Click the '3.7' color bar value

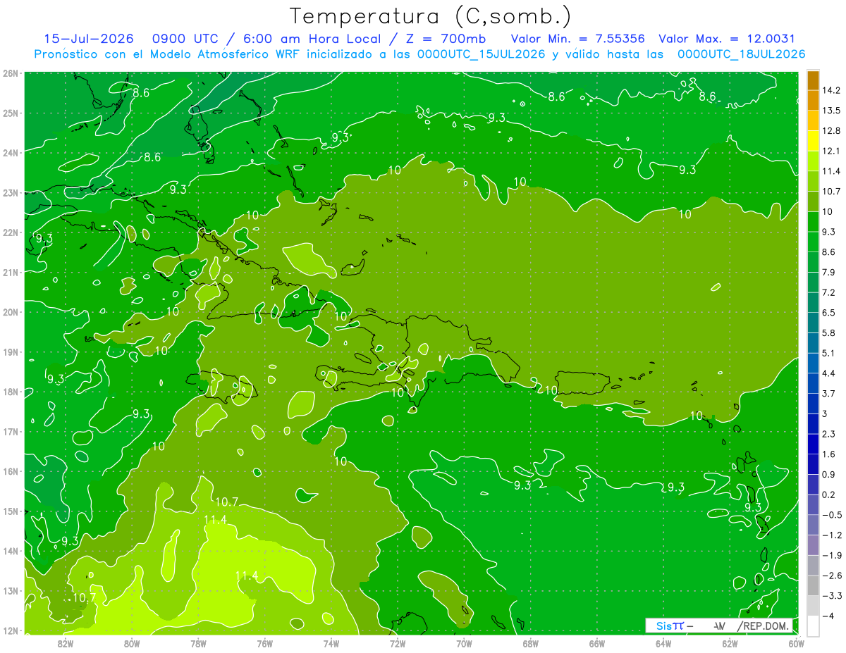pyautogui.click(x=829, y=393)
